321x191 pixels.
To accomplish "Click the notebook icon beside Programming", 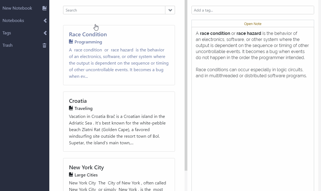I will click(71, 42).
